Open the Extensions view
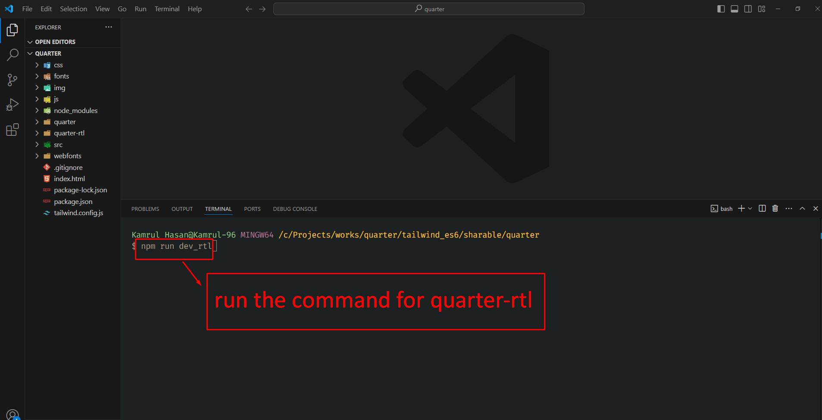The height and width of the screenshot is (420, 822). point(13,130)
